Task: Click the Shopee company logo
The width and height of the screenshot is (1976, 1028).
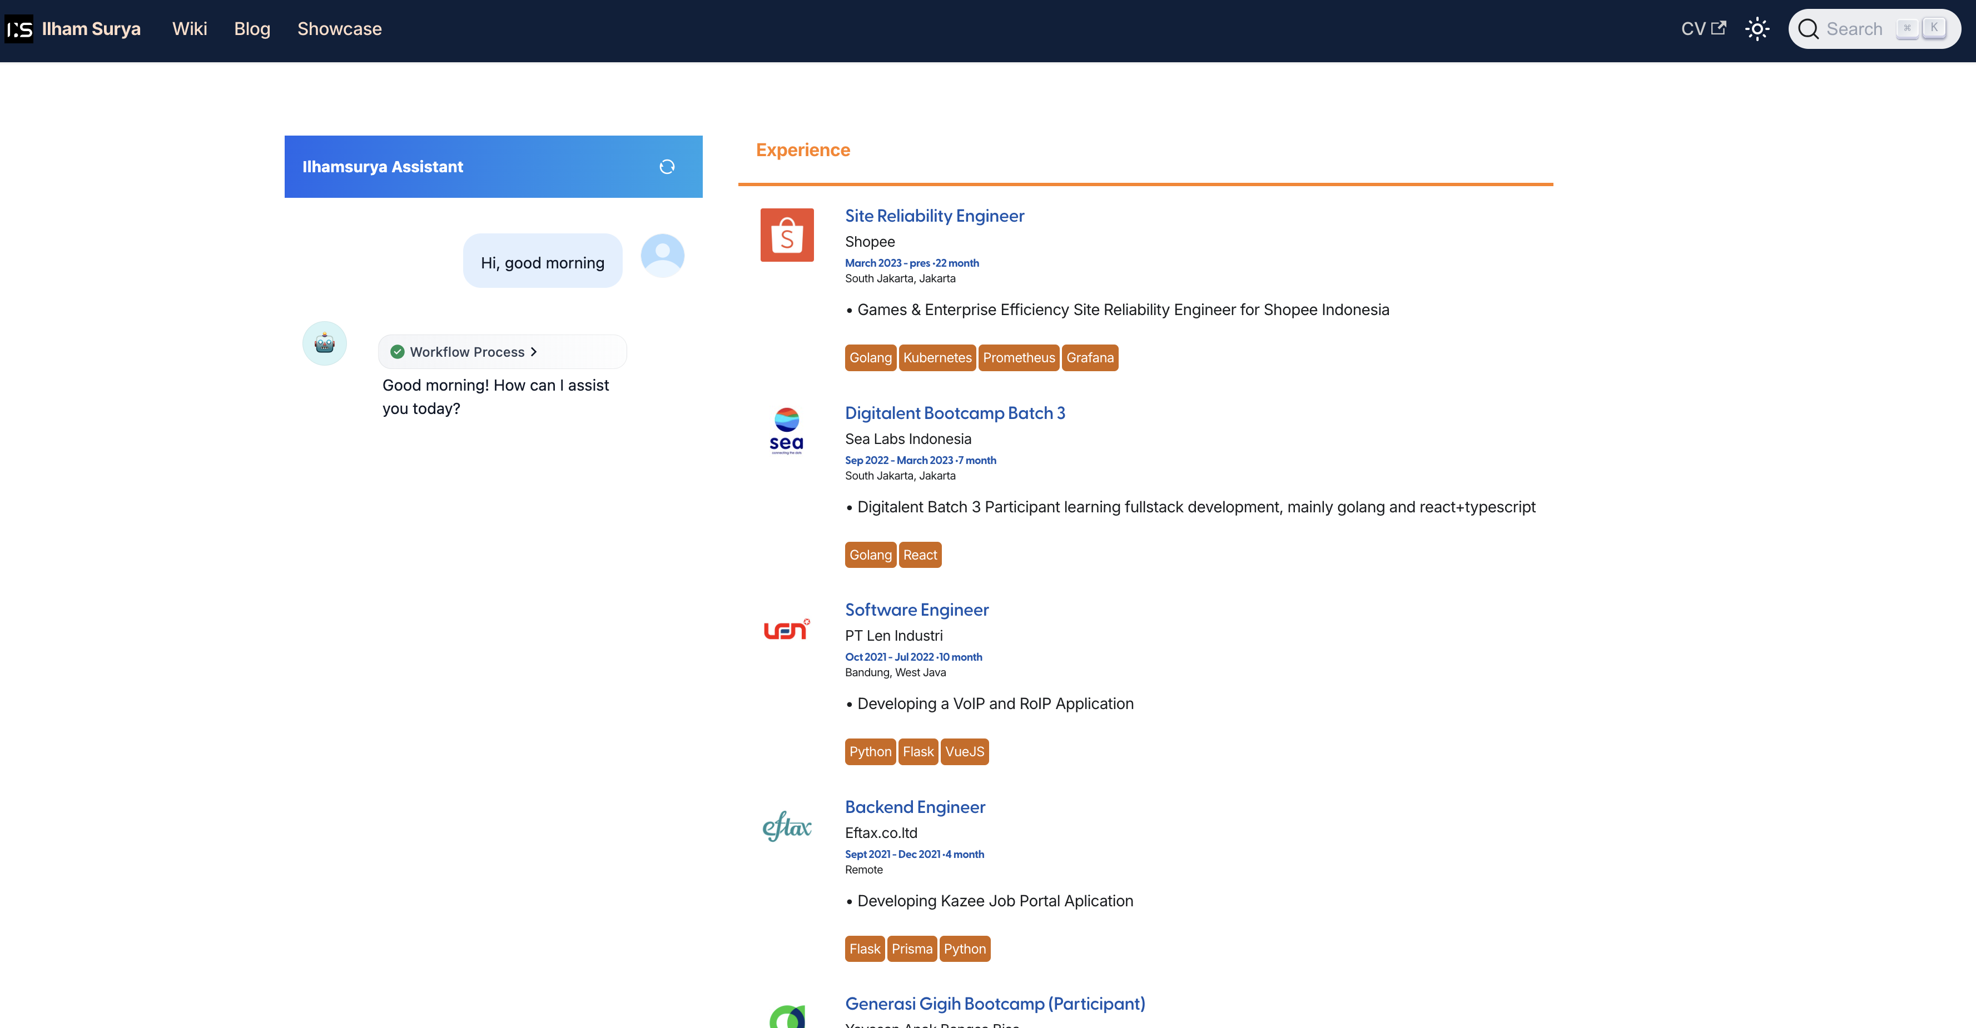Action: tap(787, 236)
